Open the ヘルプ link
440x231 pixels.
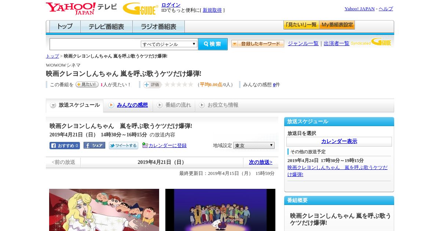coord(386,9)
